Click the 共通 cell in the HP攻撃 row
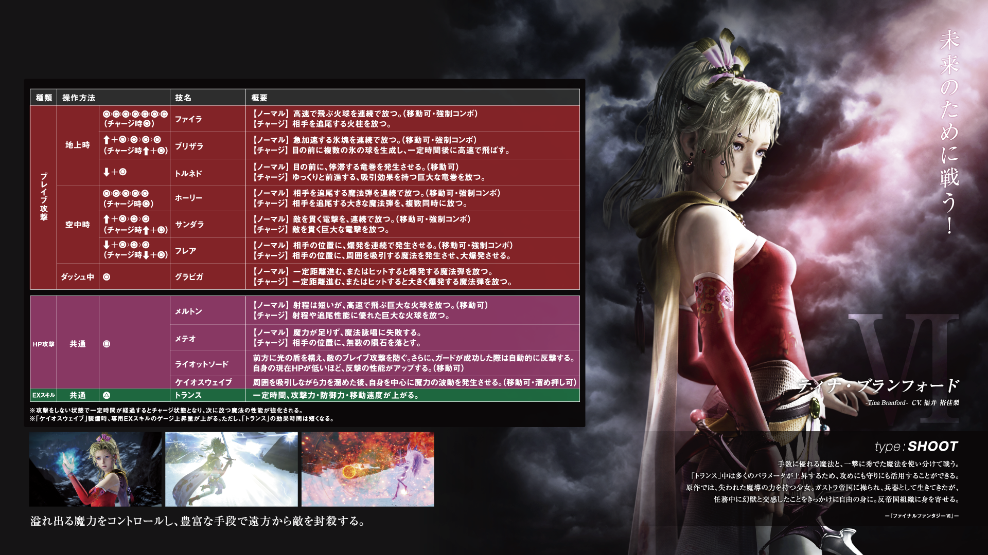This screenshot has width=988, height=555. tap(78, 344)
